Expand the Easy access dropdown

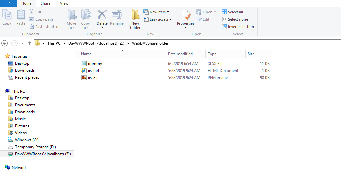158,19
